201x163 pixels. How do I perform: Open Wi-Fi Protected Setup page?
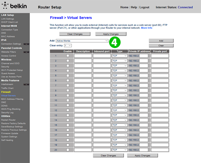pos(12,70)
